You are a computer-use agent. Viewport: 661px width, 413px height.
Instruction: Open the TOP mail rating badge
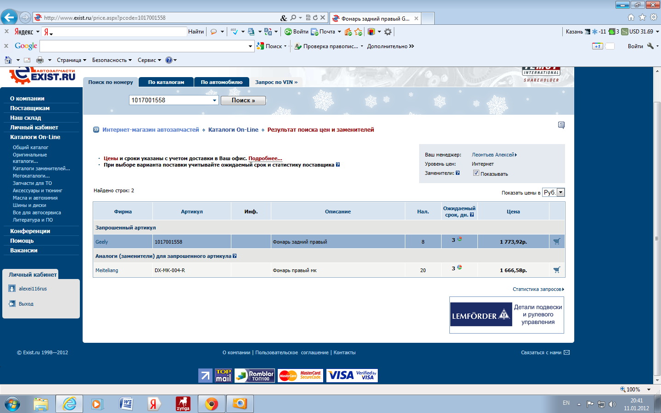(224, 375)
